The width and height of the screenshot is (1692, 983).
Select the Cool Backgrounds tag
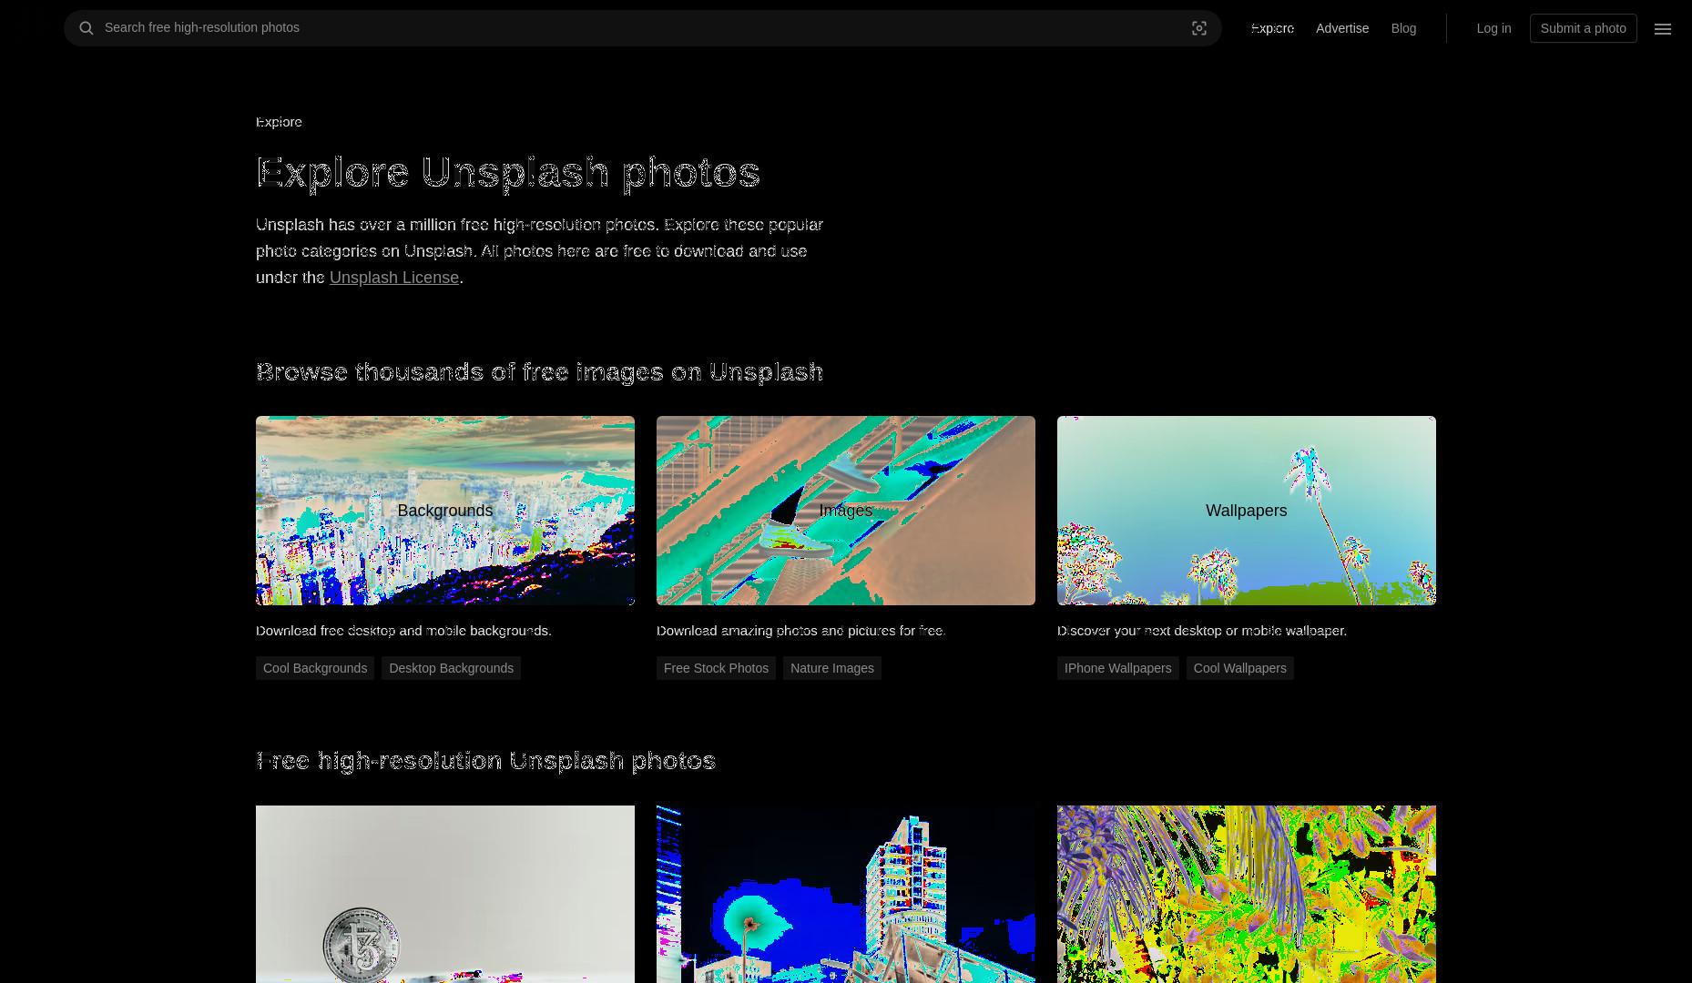[315, 668]
